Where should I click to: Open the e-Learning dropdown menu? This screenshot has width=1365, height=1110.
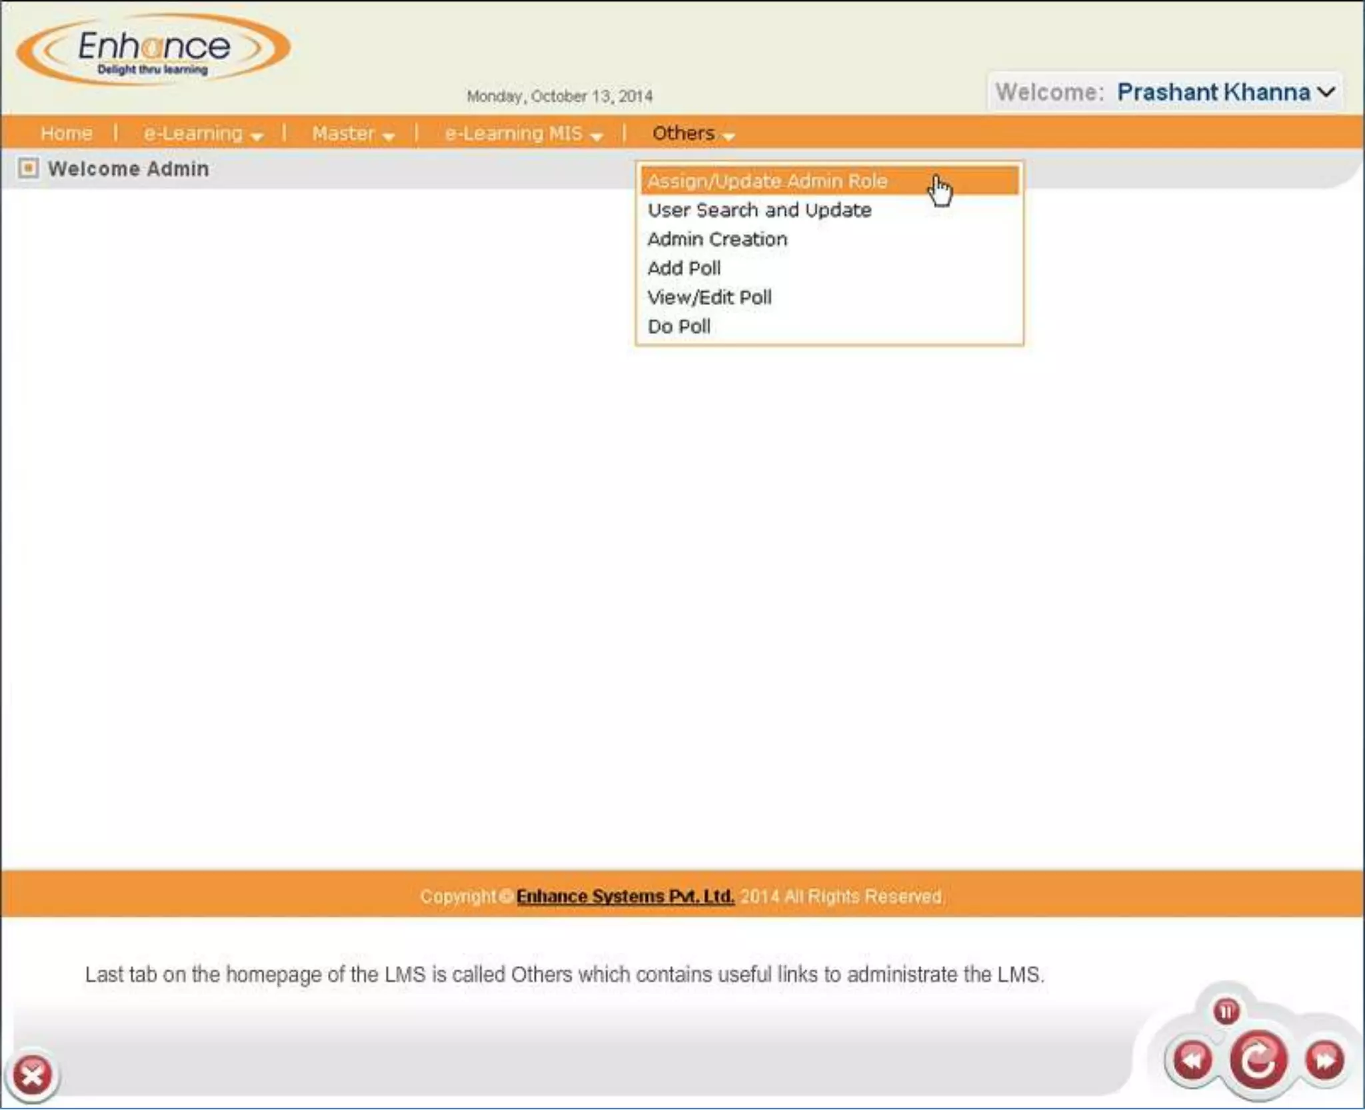(x=203, y=134)
